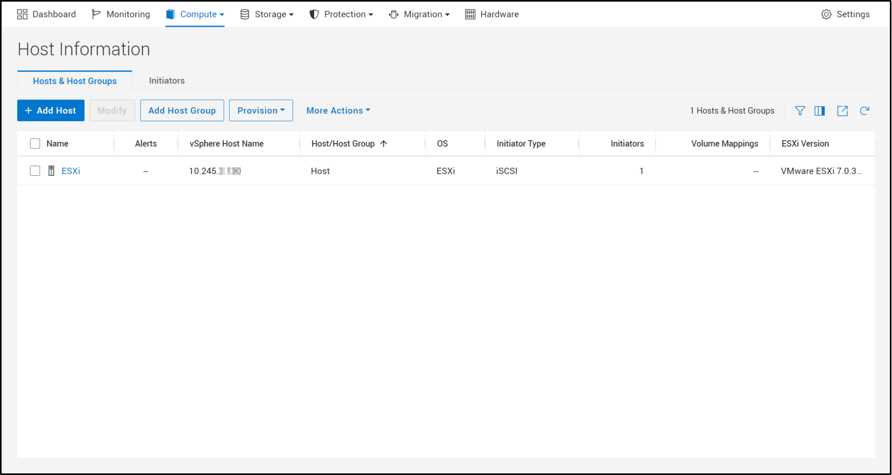This screenshot has height=475, width=892.
Task: Click the host server icon beside ESXi
Action: (51, 171)
